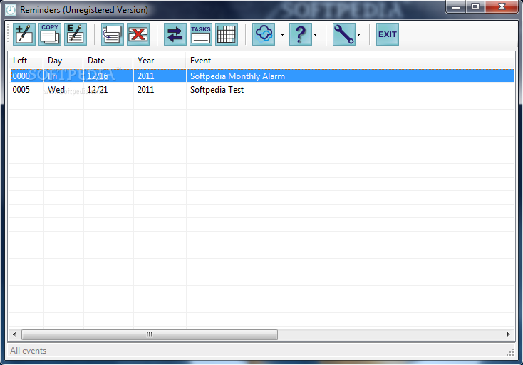The width and height of the screenshot is (523, 365).
Task: Click the 0000 days-left cell
Action: click(21, 76)
